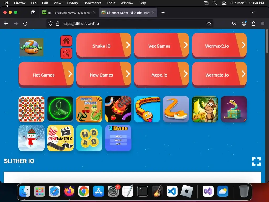269x202 pixels.
Task: Toggle the fullscreen icon beside Slither IO
Action: click(x=256, y=161)
